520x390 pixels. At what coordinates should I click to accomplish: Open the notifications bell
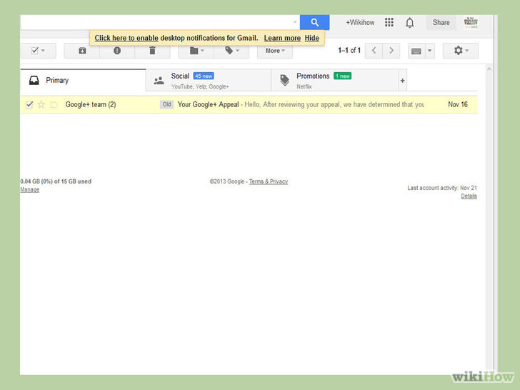coord(409,23)
